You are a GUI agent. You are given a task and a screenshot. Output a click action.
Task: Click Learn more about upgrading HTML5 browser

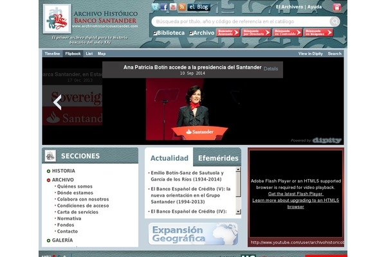pos(296,204)
